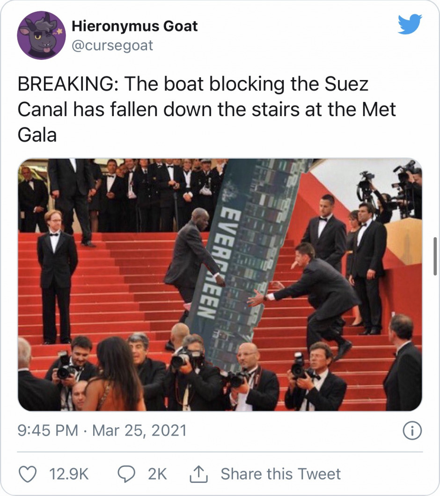Open the Hieronymus Goat profile name
The width and height of the screenshot is (440, 496).
tap(135, 26)
